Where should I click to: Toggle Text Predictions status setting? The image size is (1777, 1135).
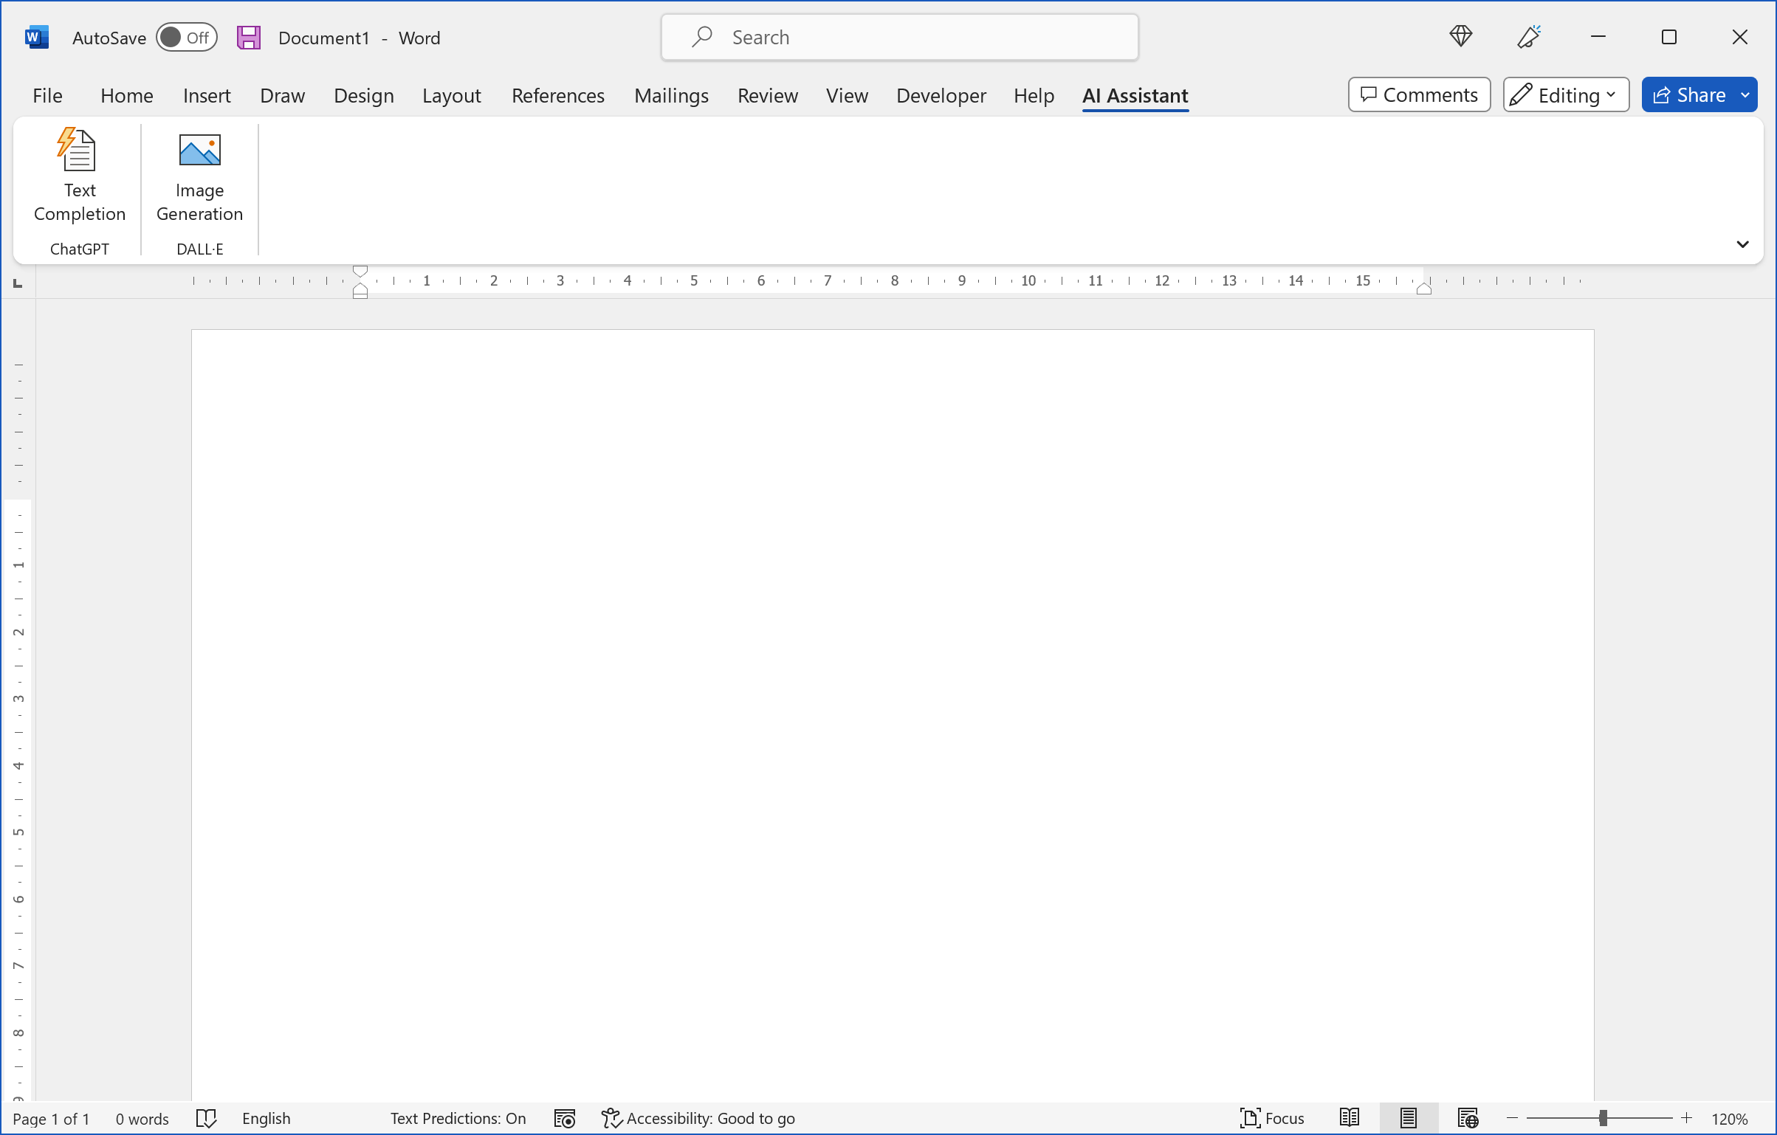[458, 1119]
